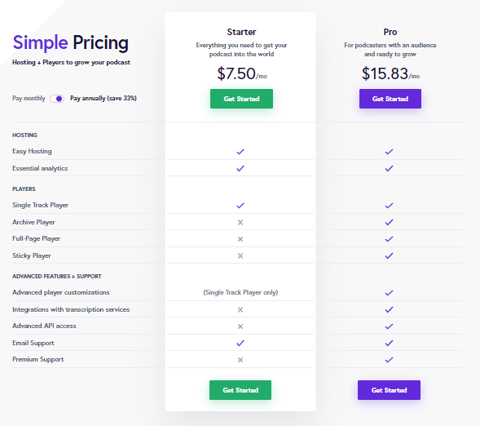Click the $15.83/mo Pro price

pyautogui.click(x=390, y=73)
